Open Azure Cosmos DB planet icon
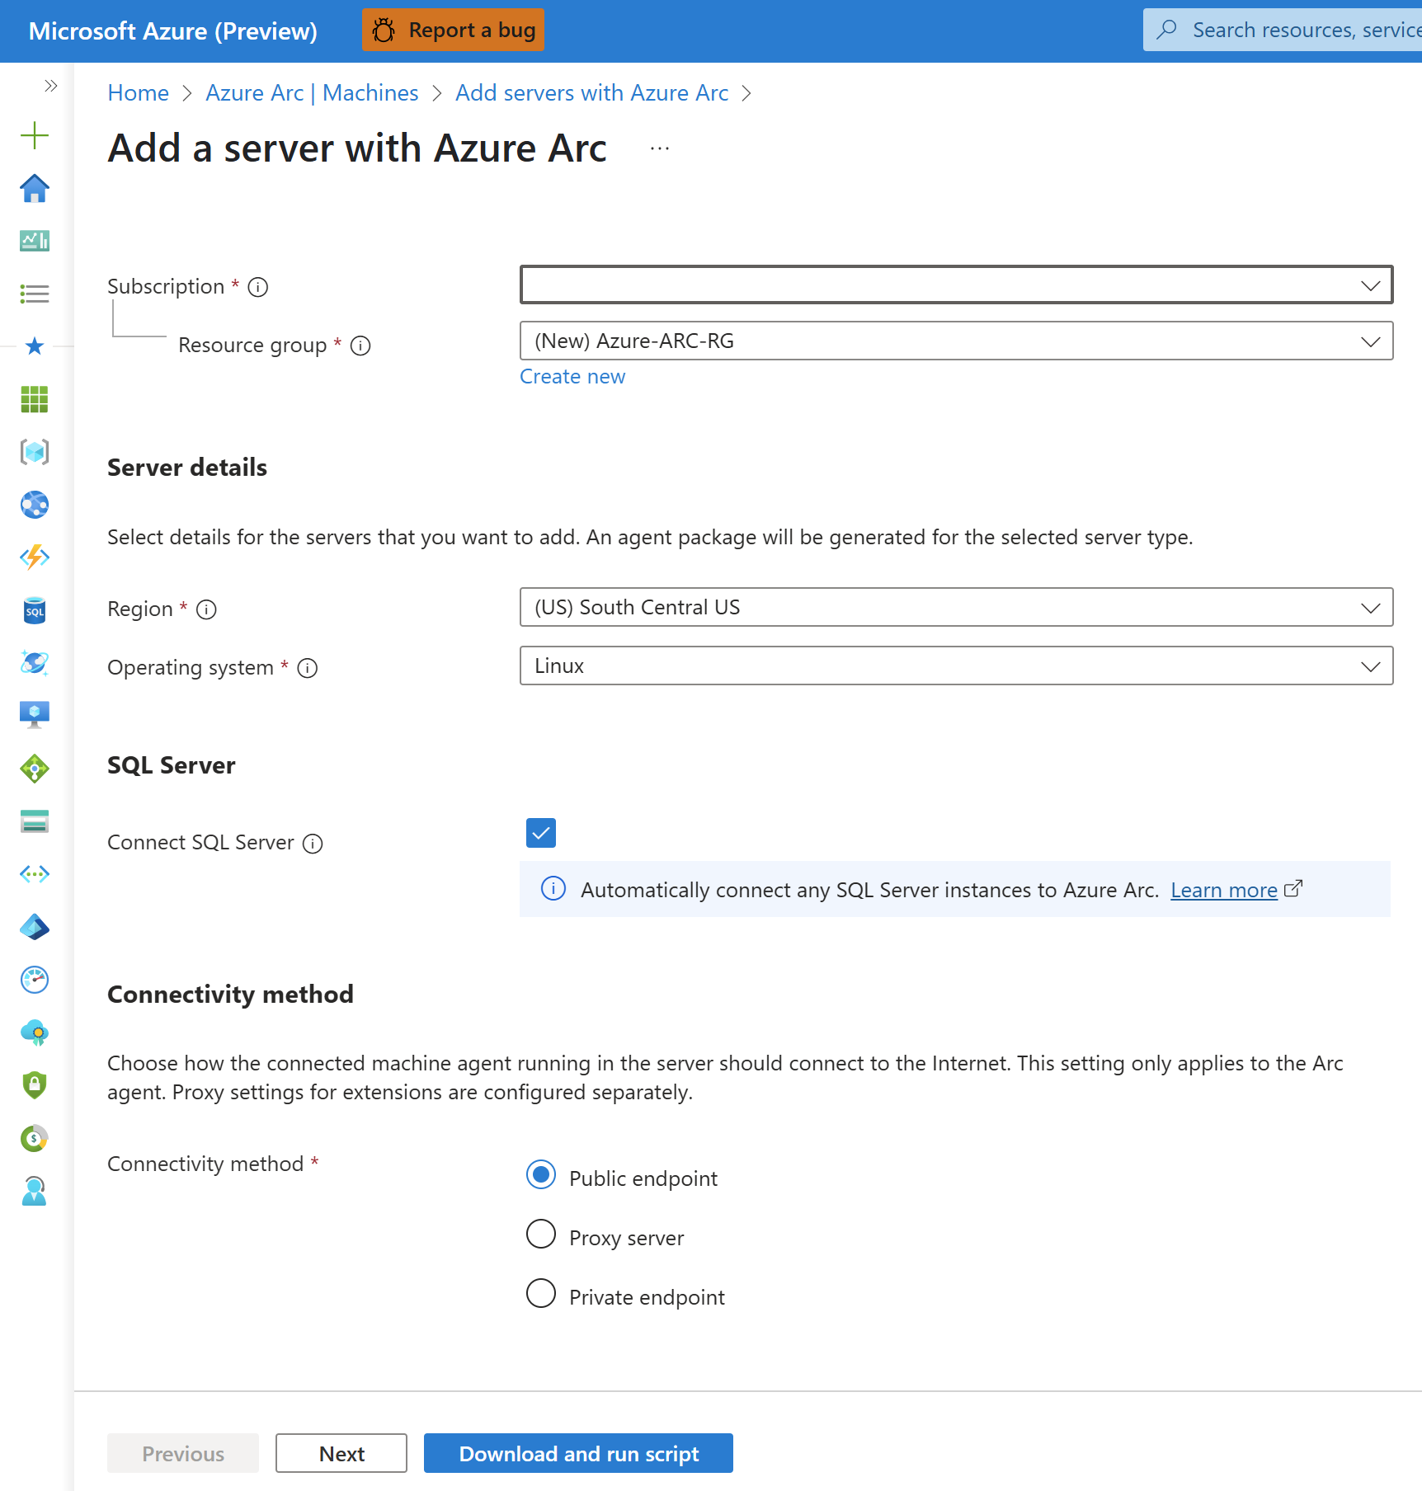 tap(35, 663)
